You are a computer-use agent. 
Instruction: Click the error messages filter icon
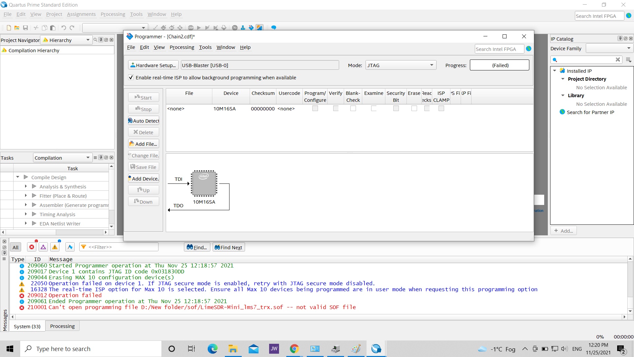pyautogui.click(x=32, y=247)
